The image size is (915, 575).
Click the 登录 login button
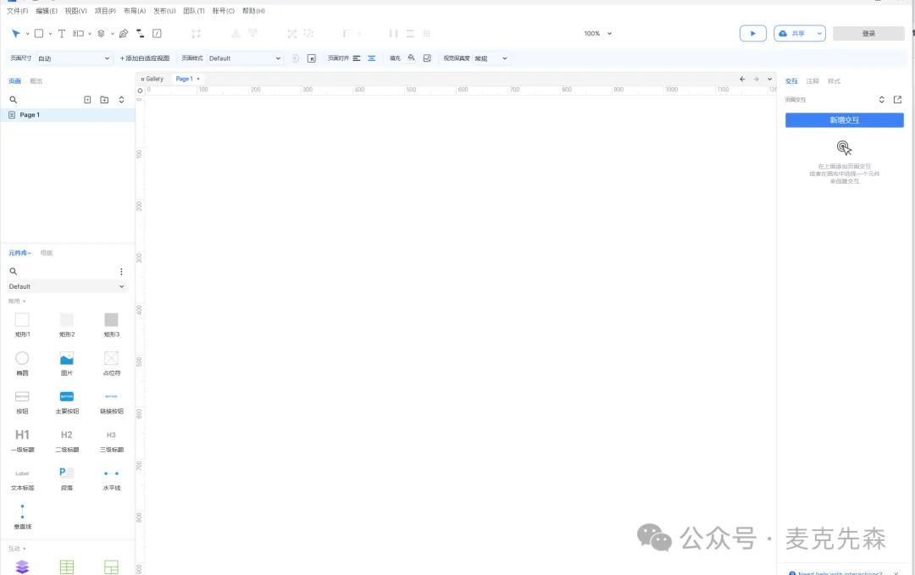868,33
